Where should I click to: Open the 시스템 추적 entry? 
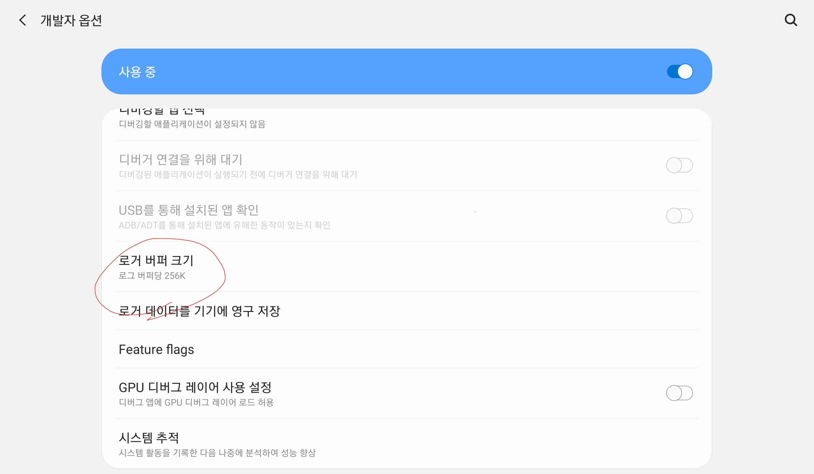(x=148, y=438)
